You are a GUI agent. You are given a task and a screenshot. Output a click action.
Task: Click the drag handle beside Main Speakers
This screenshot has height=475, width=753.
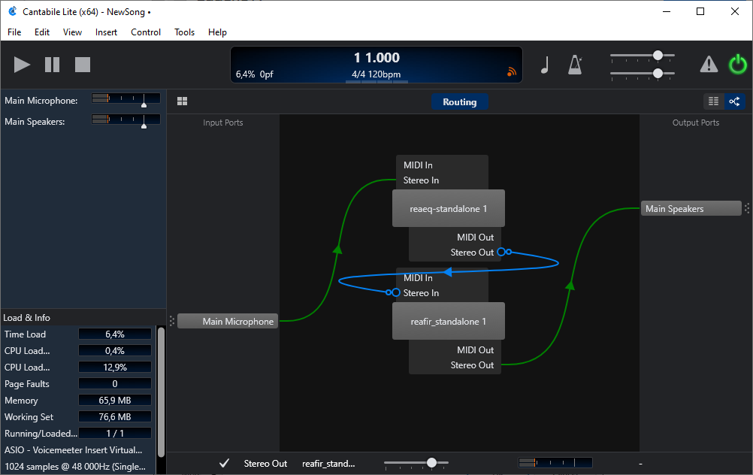coord(747,208)
